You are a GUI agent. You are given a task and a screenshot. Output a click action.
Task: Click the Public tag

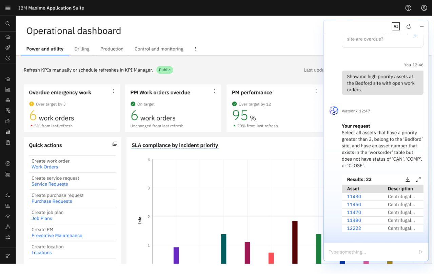pyautogui.click(x=165, y=70)
